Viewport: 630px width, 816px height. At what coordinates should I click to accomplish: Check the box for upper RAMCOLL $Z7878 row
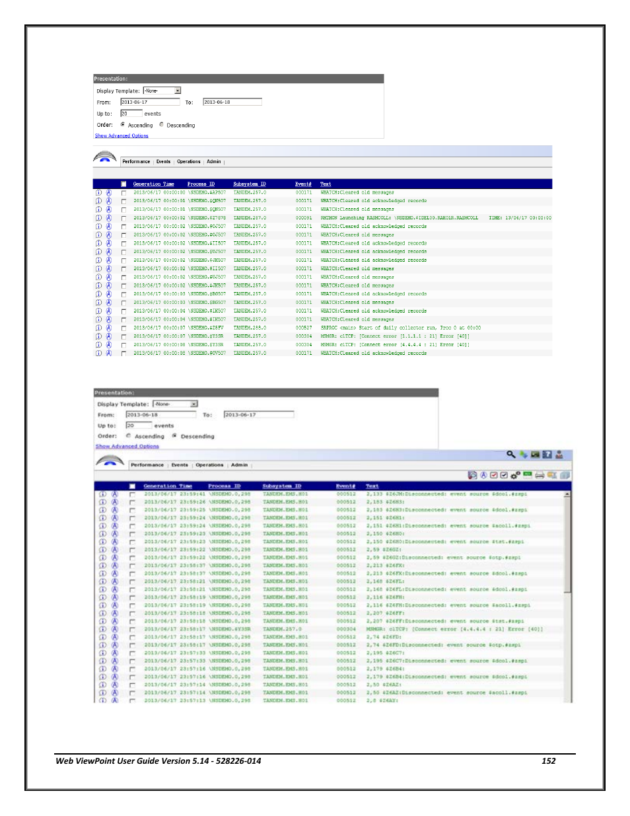click(123, 218)
